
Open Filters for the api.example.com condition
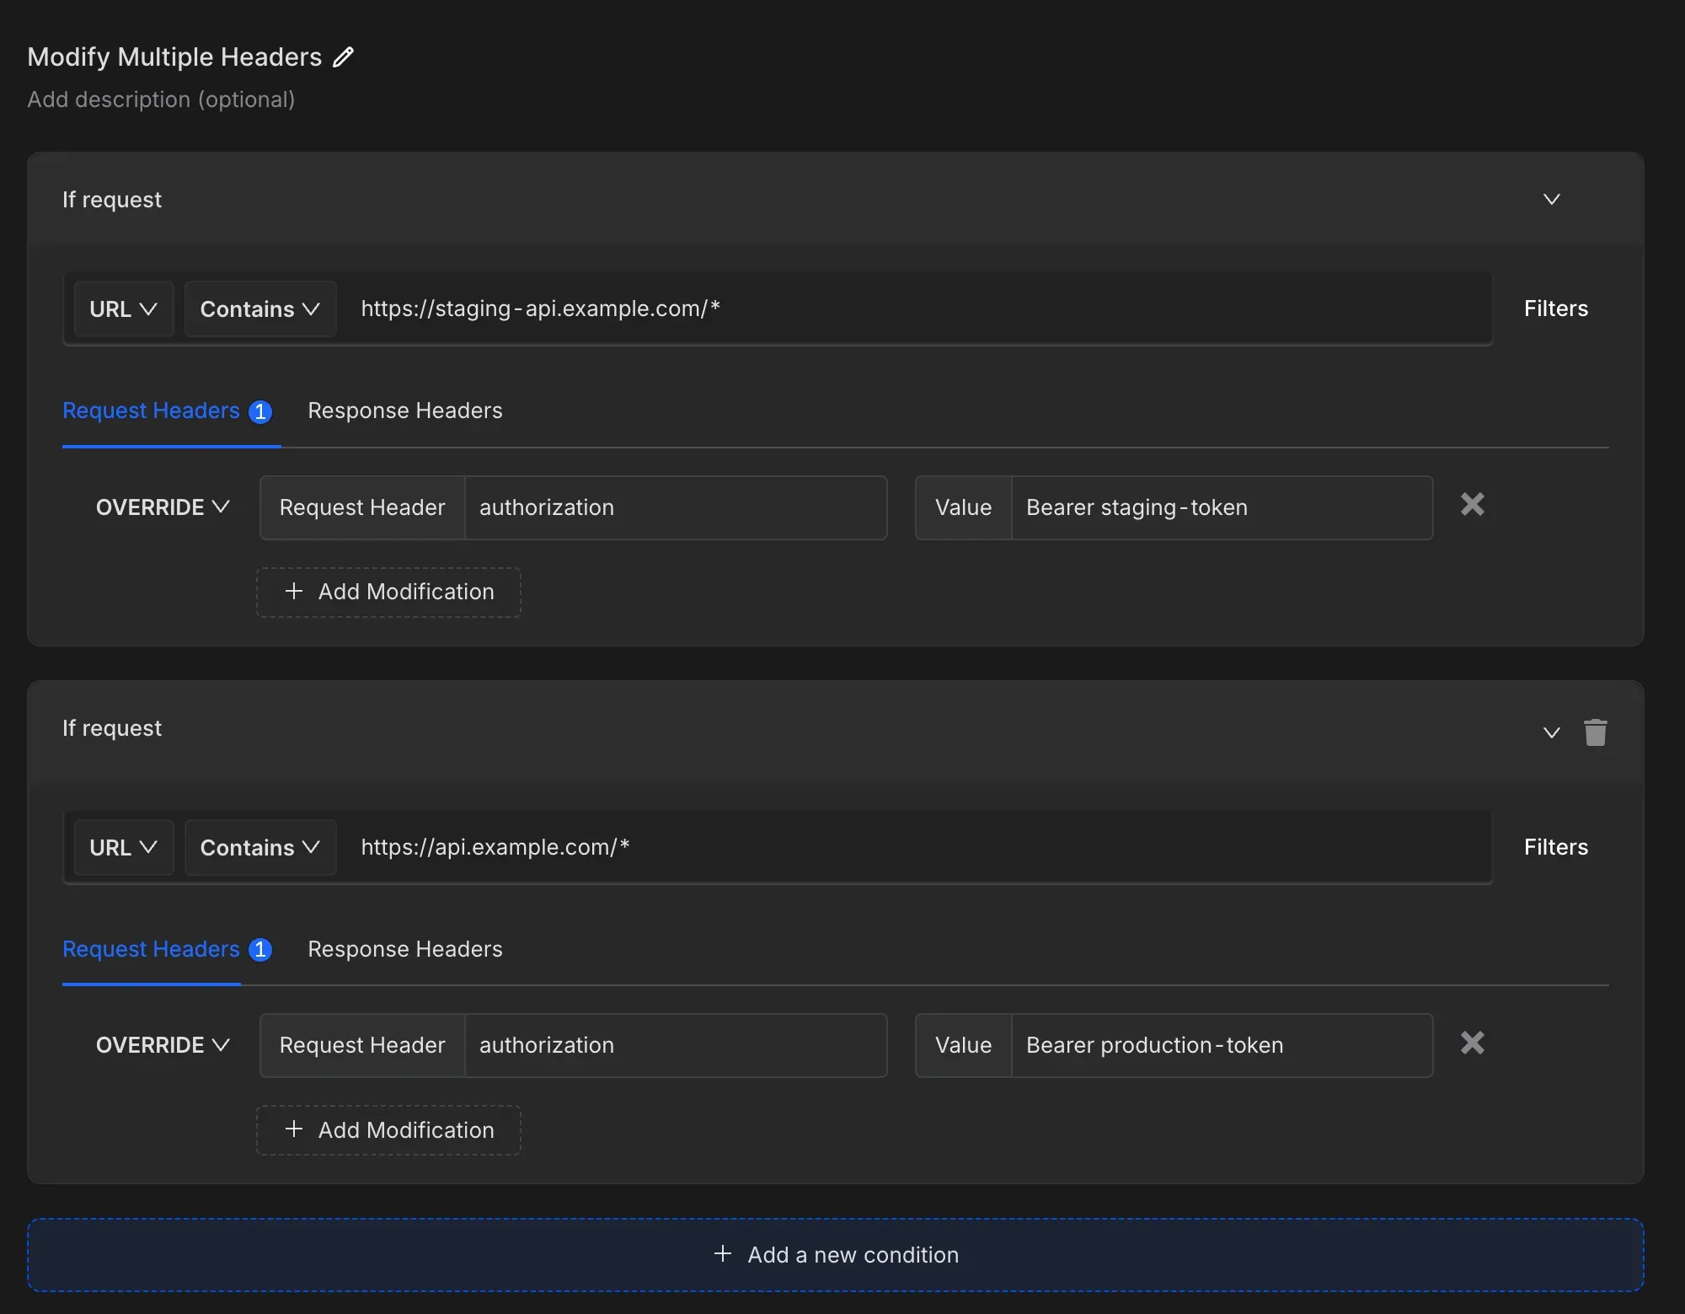pyautogui.click(x=1555, y=847)
